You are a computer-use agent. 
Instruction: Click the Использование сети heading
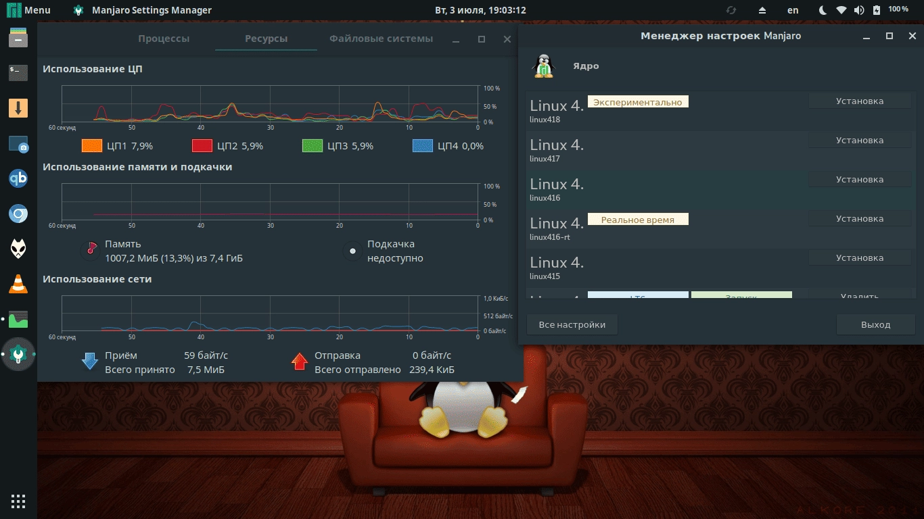tap(97, 278)
